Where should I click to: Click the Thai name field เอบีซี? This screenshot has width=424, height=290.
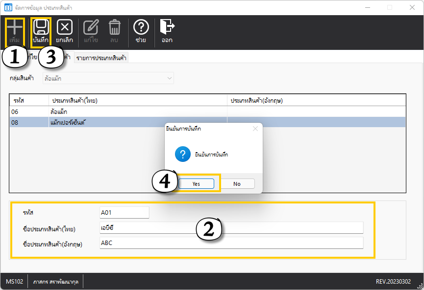pyautogui.click(x=231, y=228)
